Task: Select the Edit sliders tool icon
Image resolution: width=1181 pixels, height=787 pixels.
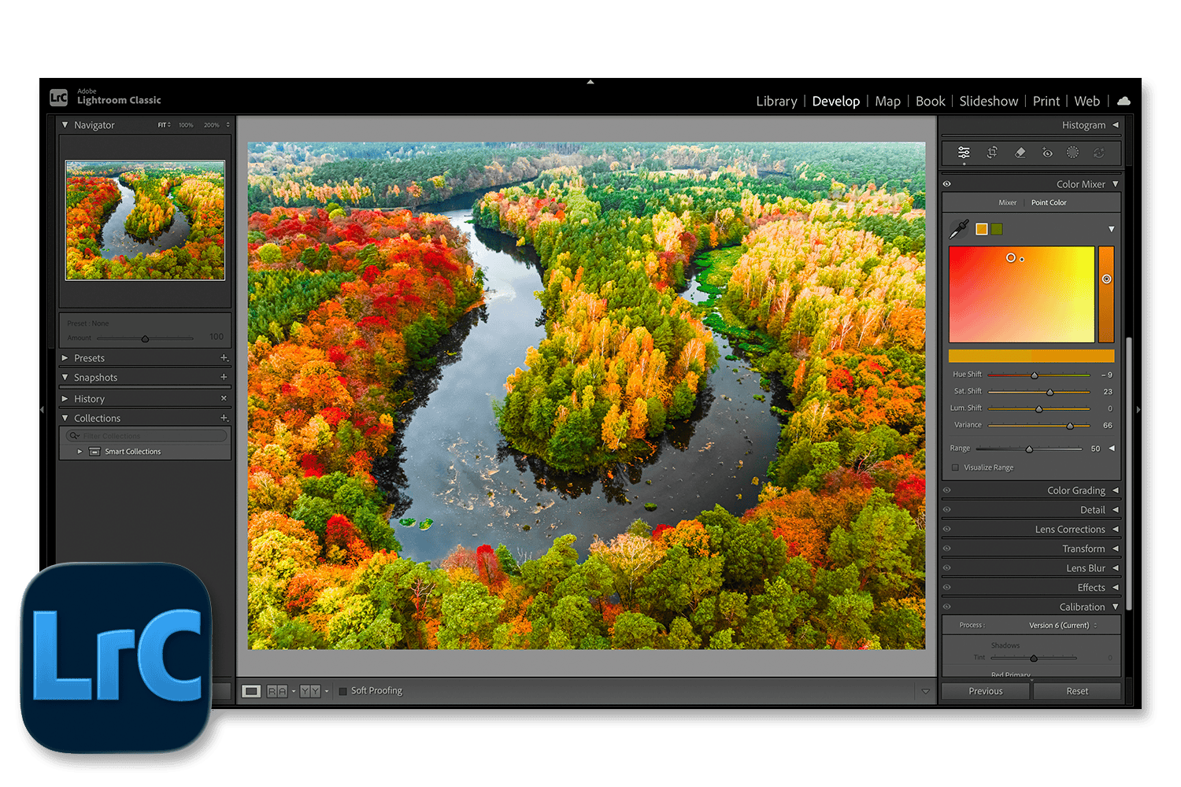Action: (964, 153)
